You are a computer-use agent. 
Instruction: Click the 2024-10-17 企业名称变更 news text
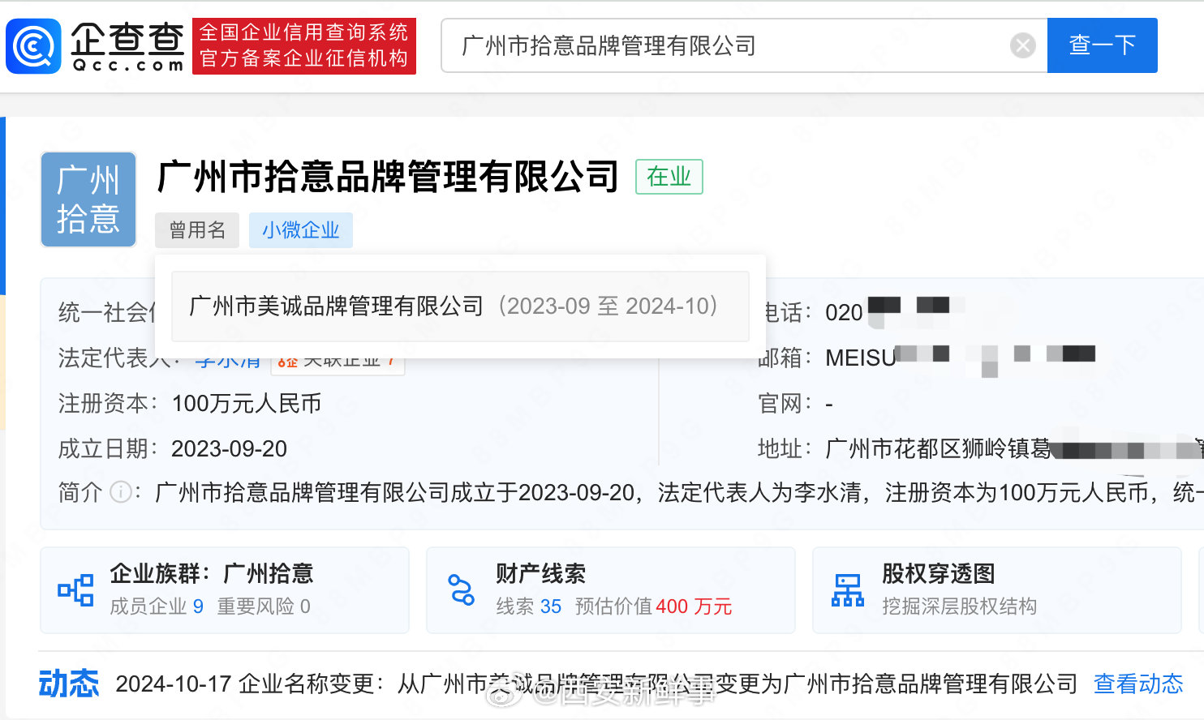tap(596, 684)
